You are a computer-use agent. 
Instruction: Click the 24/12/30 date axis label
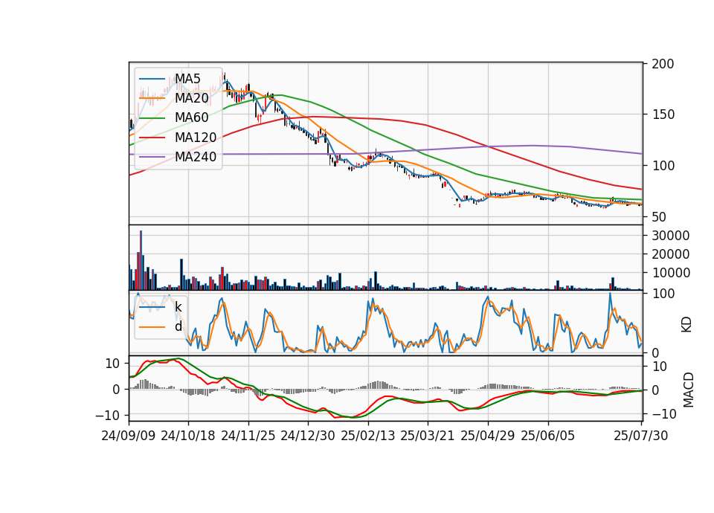(x=308, y=436)
